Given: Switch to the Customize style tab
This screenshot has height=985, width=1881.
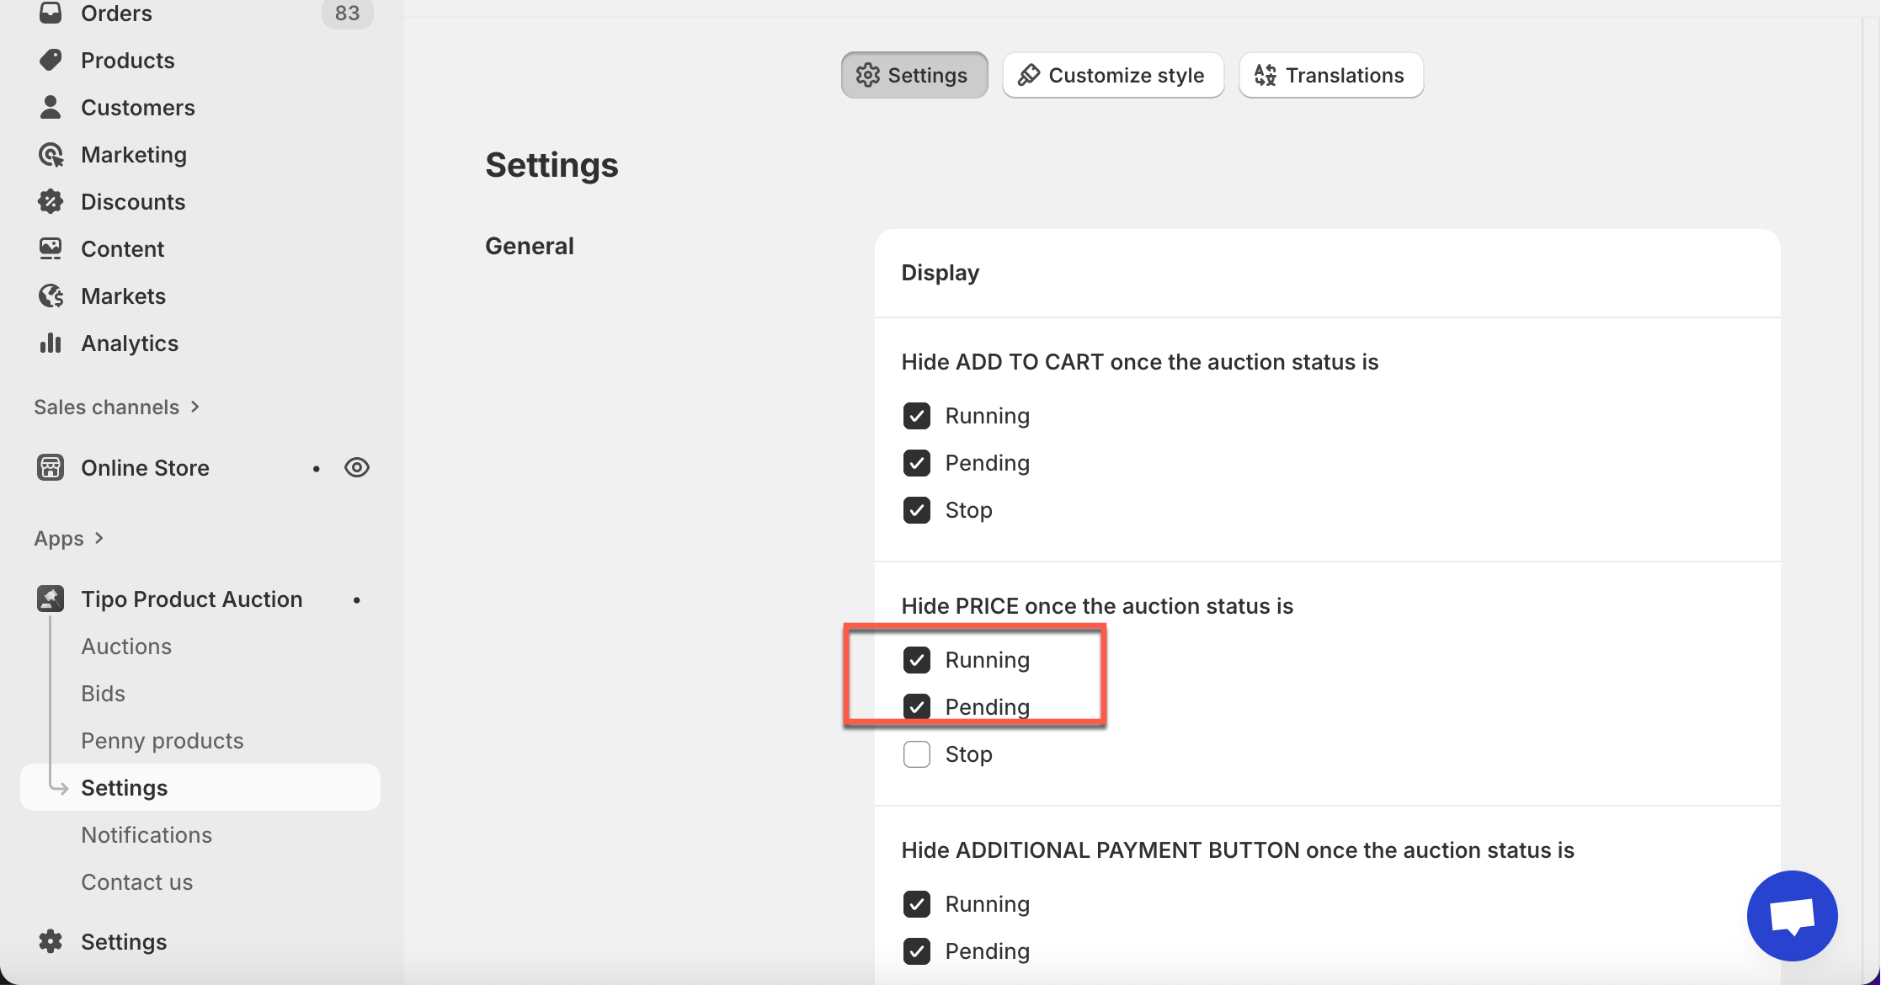Looking at the screenshot, I should 1112,76.
